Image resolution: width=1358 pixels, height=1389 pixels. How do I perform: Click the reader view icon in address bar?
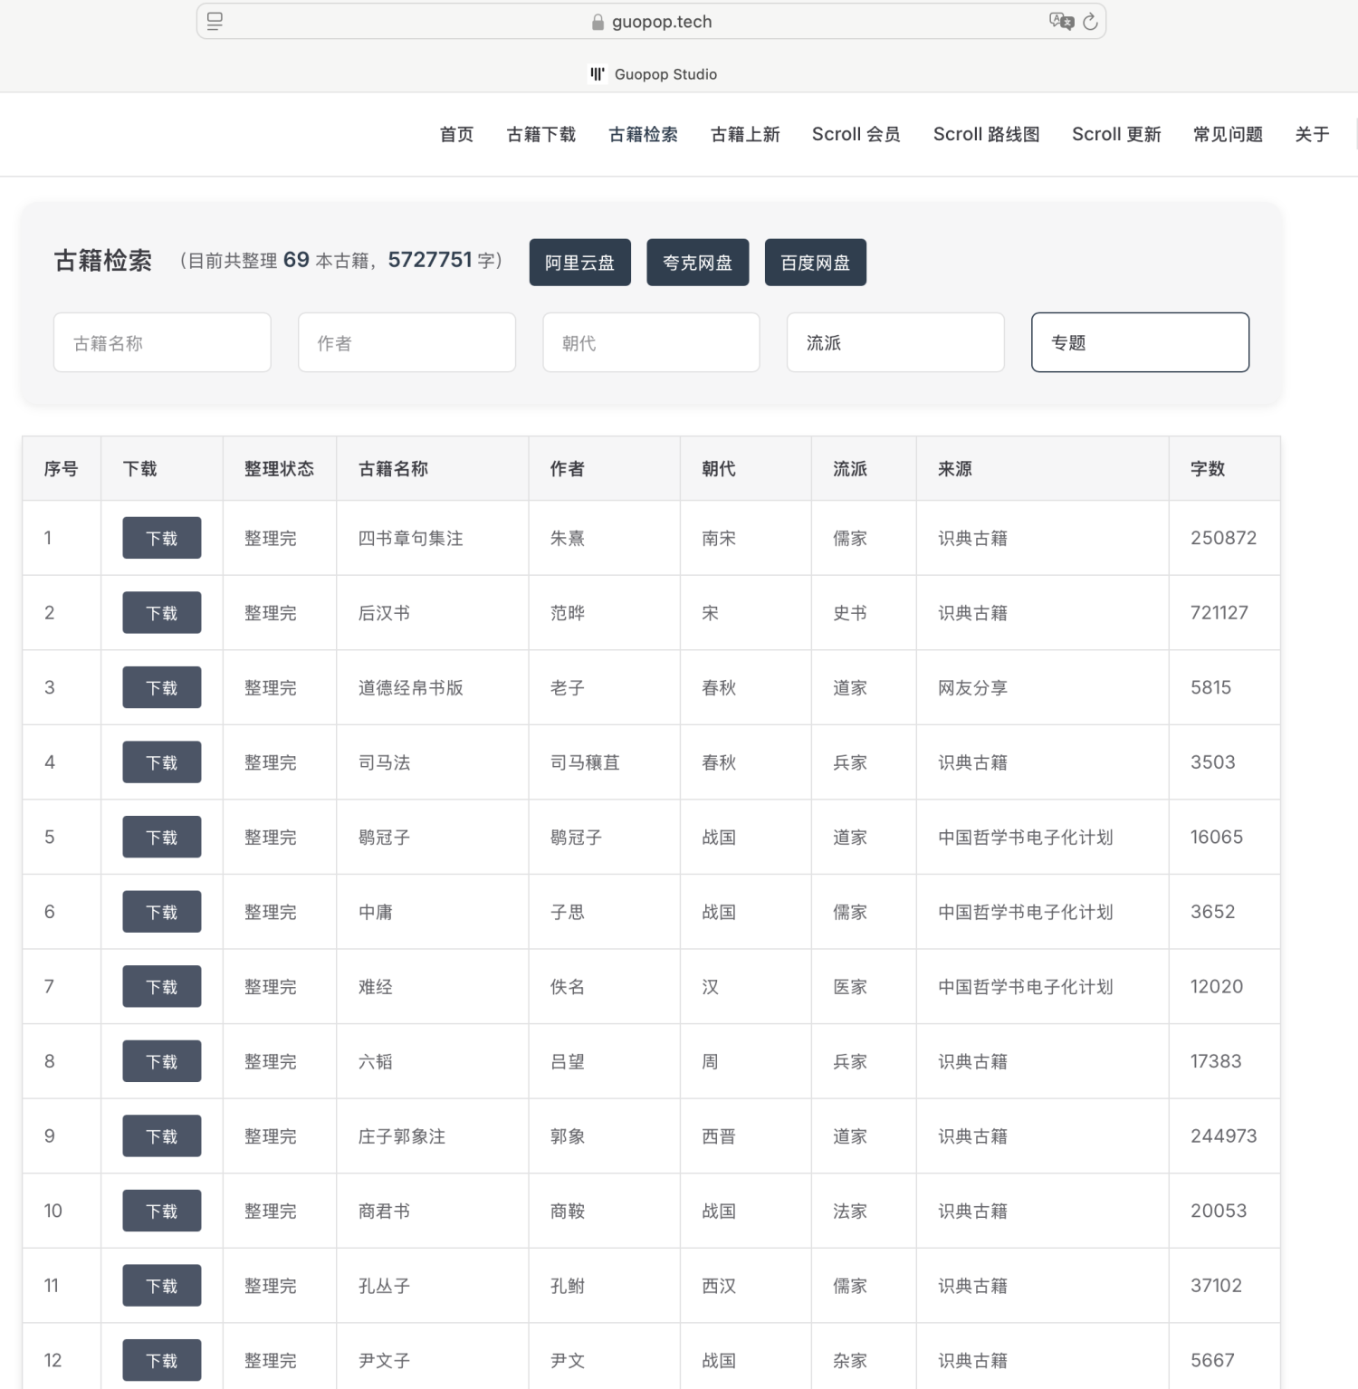click(x=215, y=22)
